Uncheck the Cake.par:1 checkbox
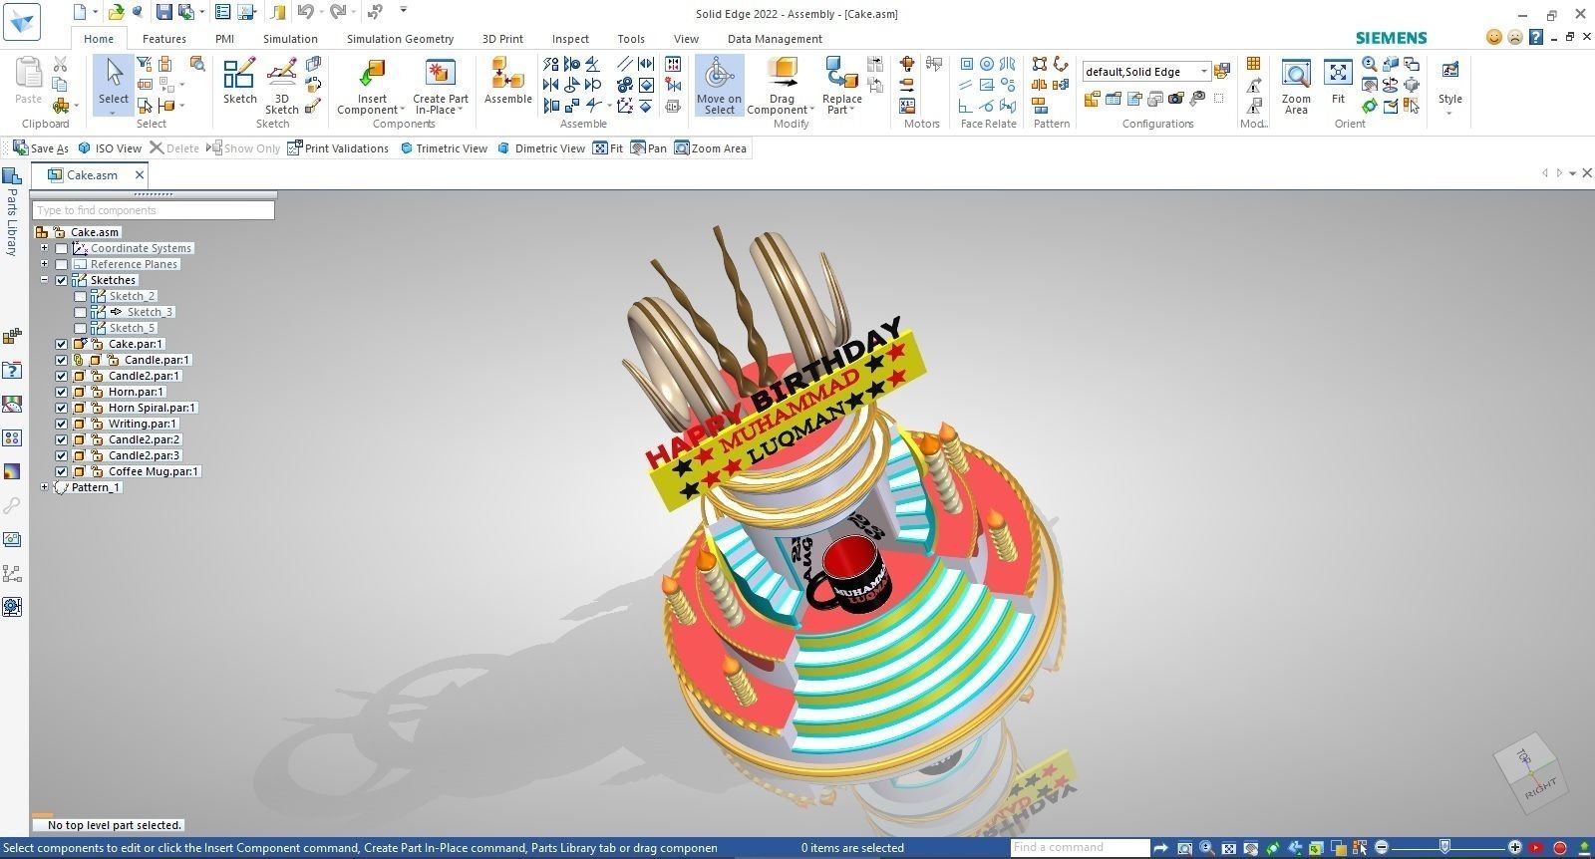1595x859 pixels. 62,344
